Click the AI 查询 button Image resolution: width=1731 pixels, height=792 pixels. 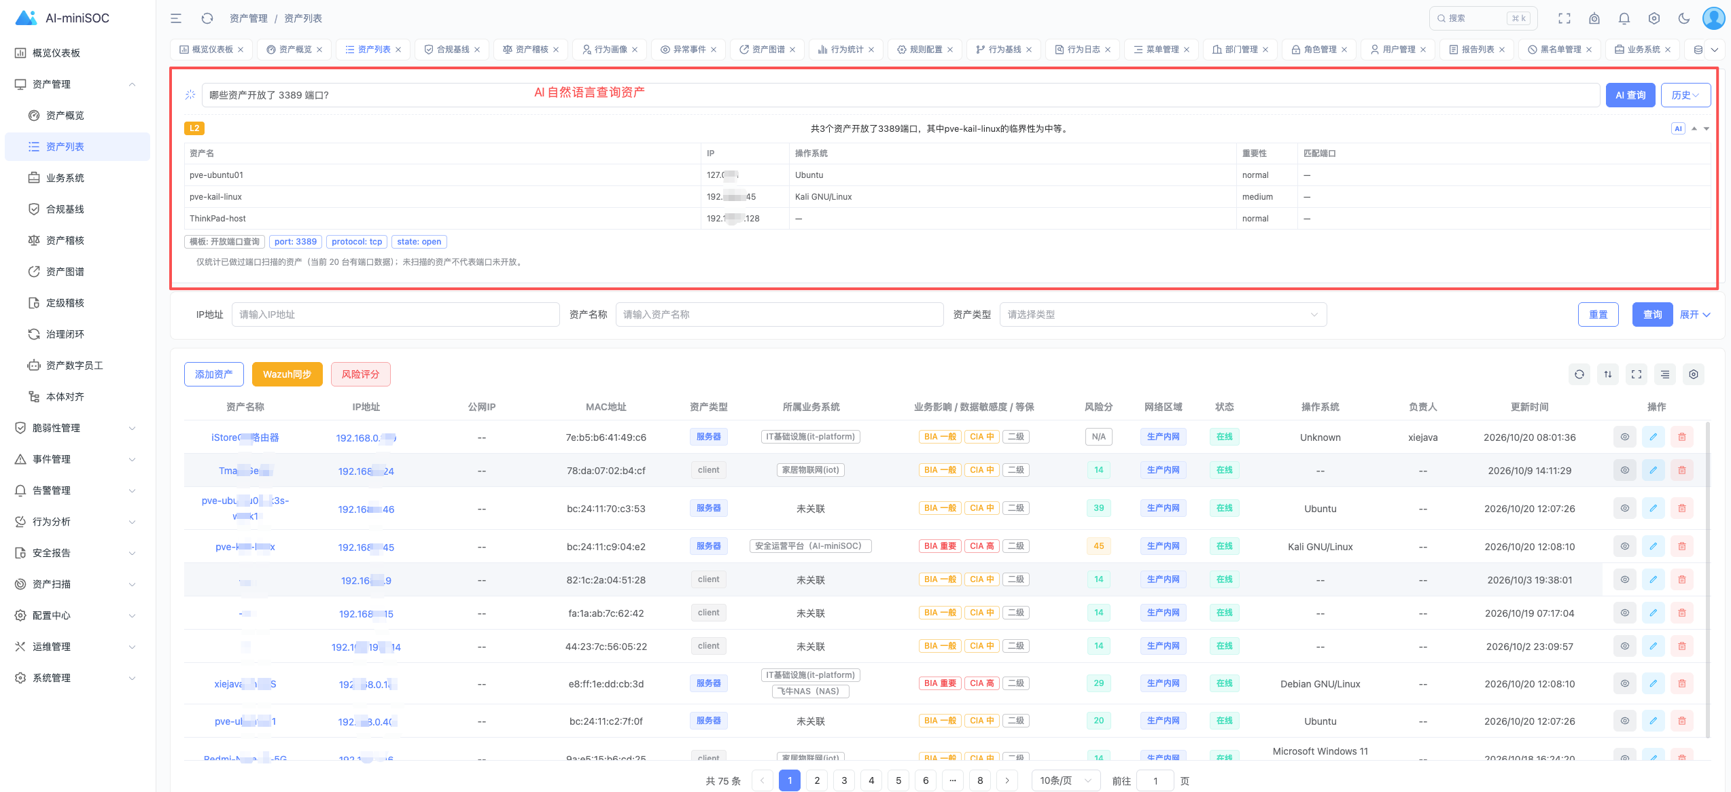pyautogui.click(x=1630, y=95)
